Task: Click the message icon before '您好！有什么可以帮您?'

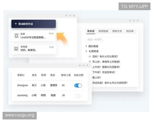Action: pos(90,56)
